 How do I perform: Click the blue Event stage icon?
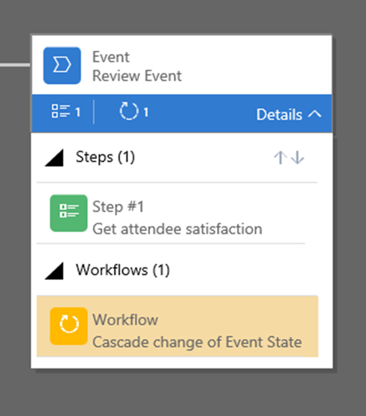pyautogui.click(x=62, y=65)
